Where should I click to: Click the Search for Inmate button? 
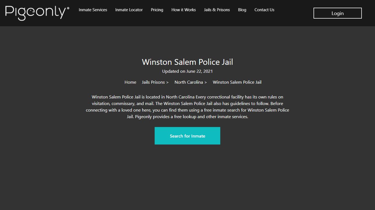[187, 136]
